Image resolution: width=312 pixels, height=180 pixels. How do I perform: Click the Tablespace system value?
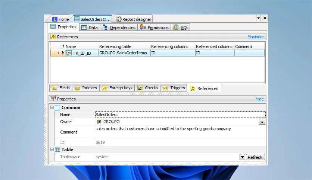click(102, 157)
